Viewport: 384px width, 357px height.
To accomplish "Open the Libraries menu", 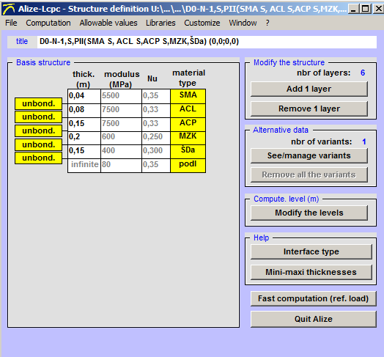I will click(160, 23).
